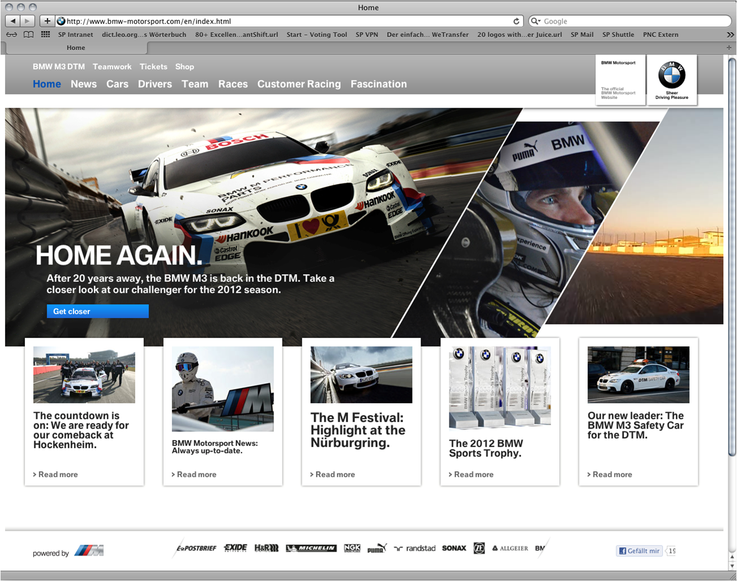Select Customer Racing in navigation
Viewport: 737px width, 581px height.
point(299,84)
